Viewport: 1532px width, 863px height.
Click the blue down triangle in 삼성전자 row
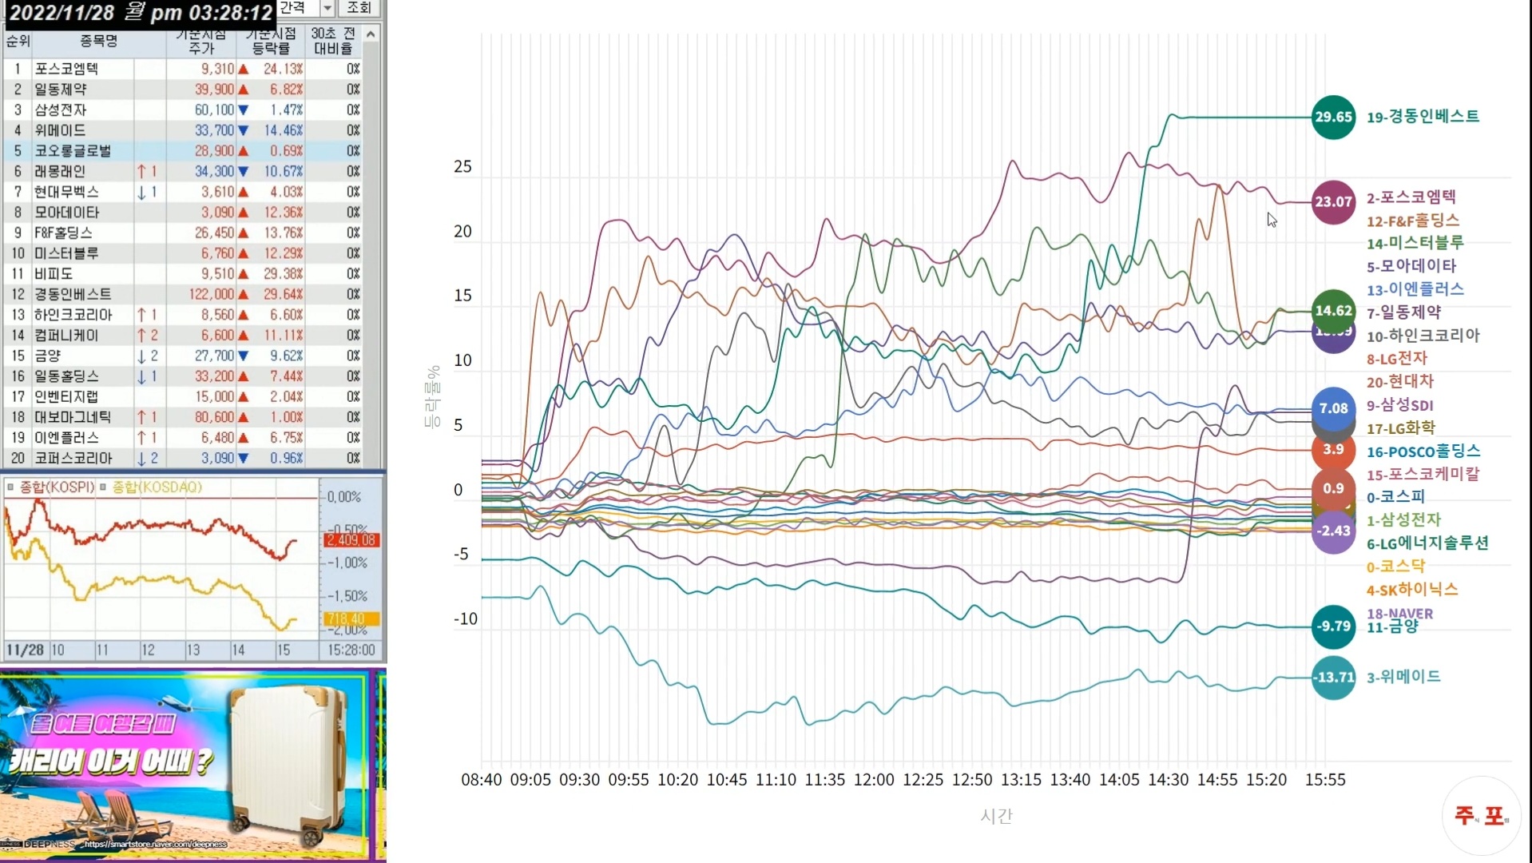[x=243, y=110]
